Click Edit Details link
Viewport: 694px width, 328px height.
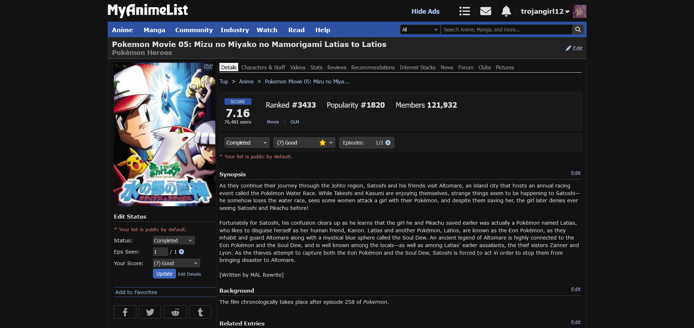pyautogui.click(x=189, y=274)
